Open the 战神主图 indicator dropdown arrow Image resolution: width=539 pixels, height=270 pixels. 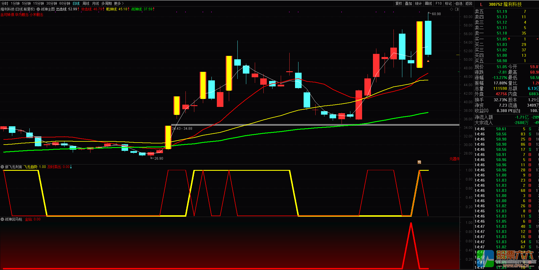[38, 9]
